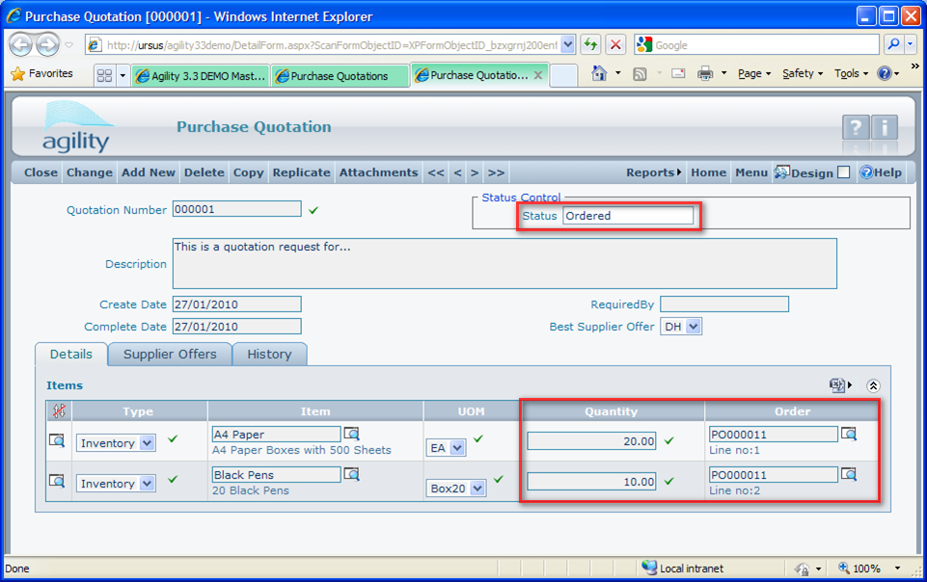Click the Attachments button
The height and width of the screenshot is (582, 927).
click(x=378, y=172)
